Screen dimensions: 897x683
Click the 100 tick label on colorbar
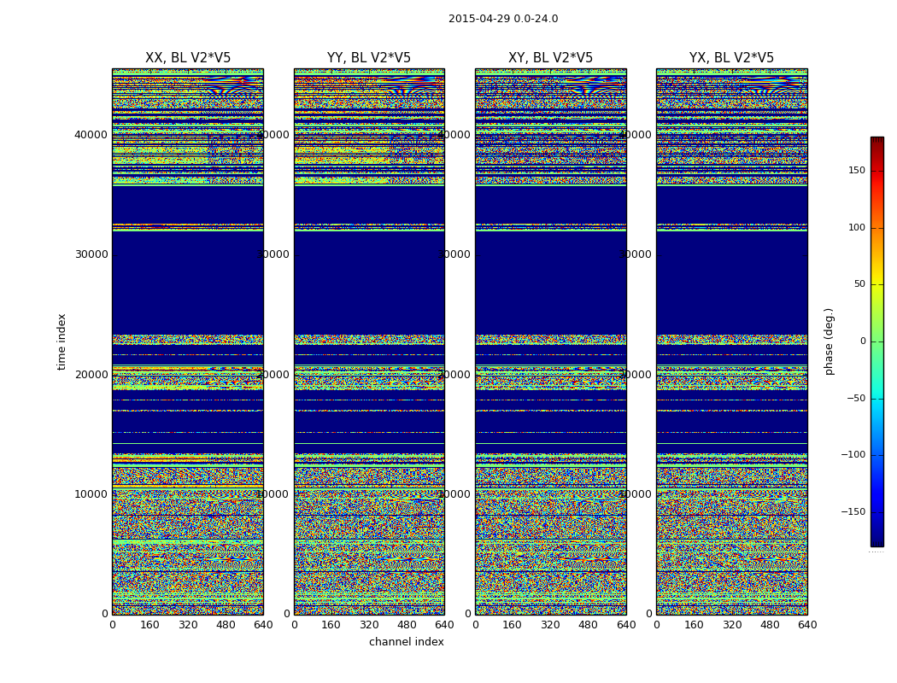pyautogui.click(x=857, y=227)
